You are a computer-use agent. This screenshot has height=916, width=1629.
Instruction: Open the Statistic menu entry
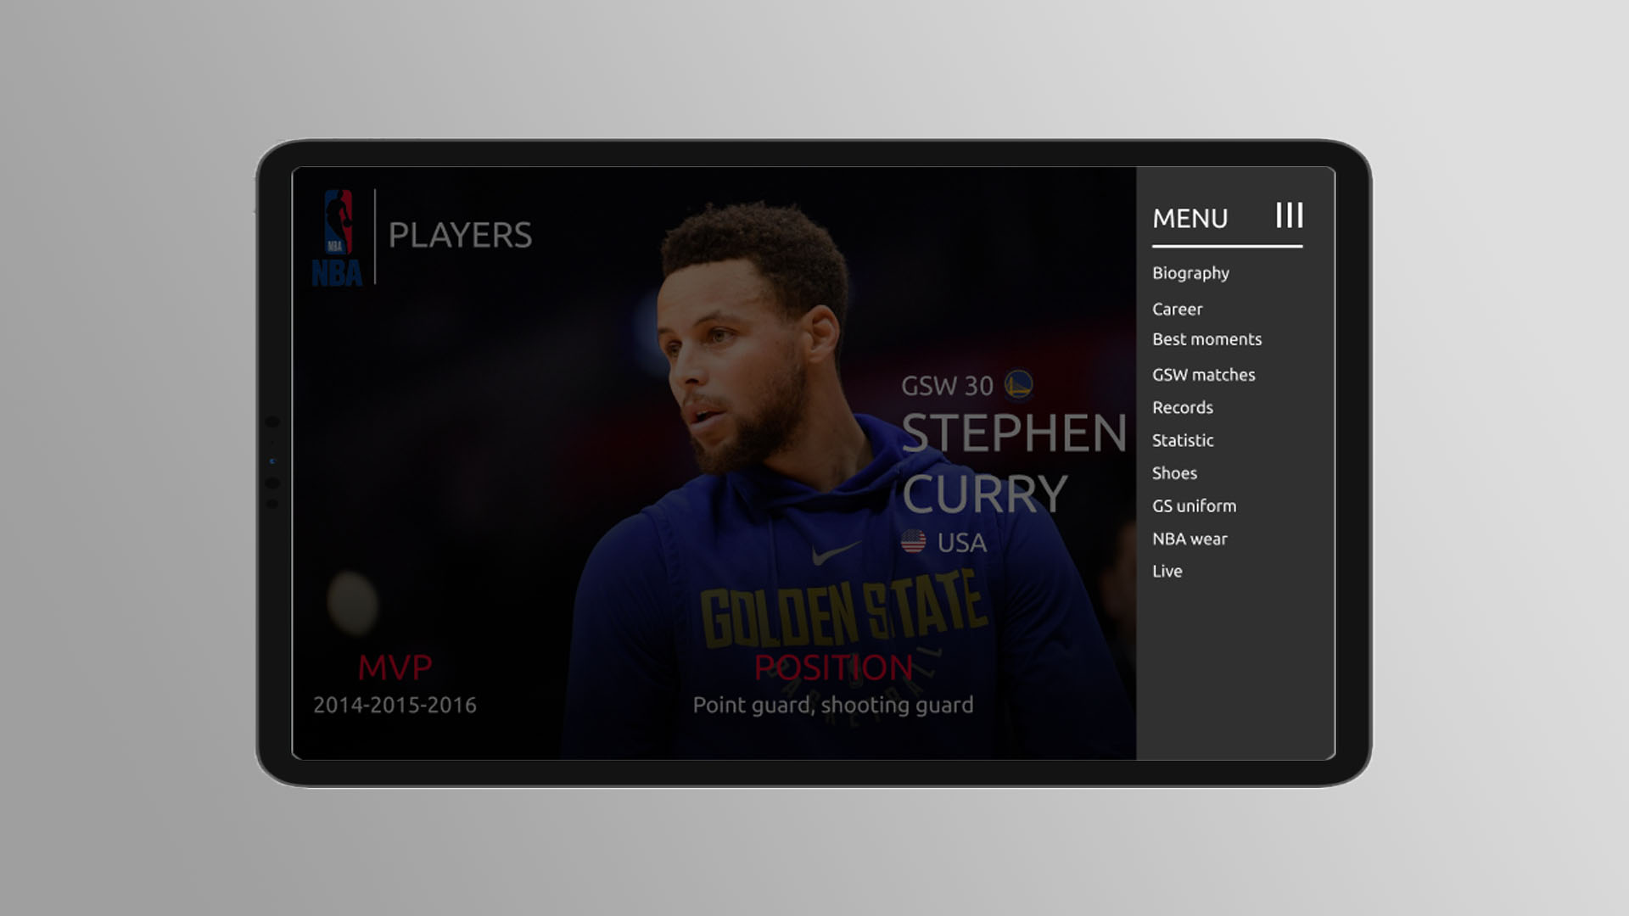(x=1183, y=441)
